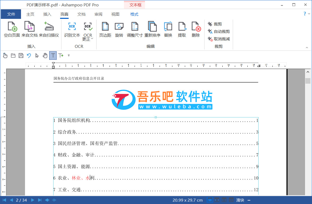Collapse the ribbon with the chevron
Screen dimensions: 312x204
click(307, 48)
